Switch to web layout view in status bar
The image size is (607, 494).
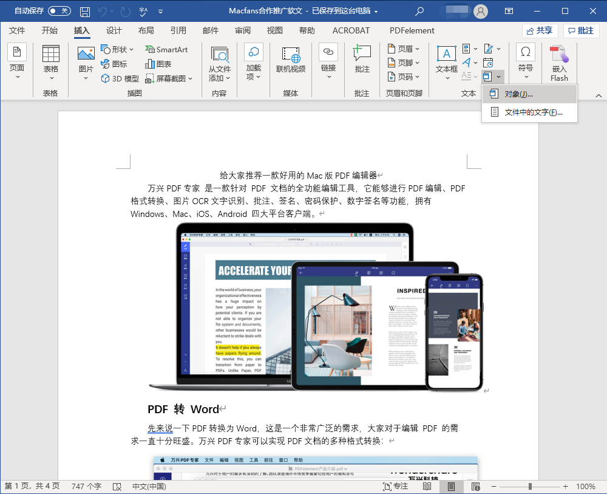[476, 486]
